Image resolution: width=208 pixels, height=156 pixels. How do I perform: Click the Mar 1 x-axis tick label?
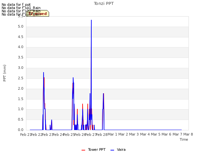(x=112, y=134)
